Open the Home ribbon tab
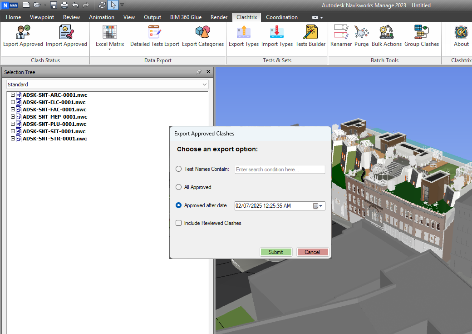The height and width of the screenshot is (334, 472). tap(14, 17)
